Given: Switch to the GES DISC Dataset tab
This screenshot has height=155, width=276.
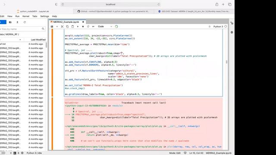Looking at the screenshot, I should click(x=194, y=12).
